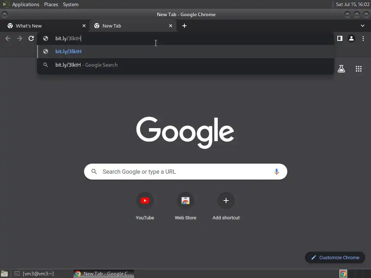
Task: Click the globe icon in the address bar
Action: (x=46, y=38)
